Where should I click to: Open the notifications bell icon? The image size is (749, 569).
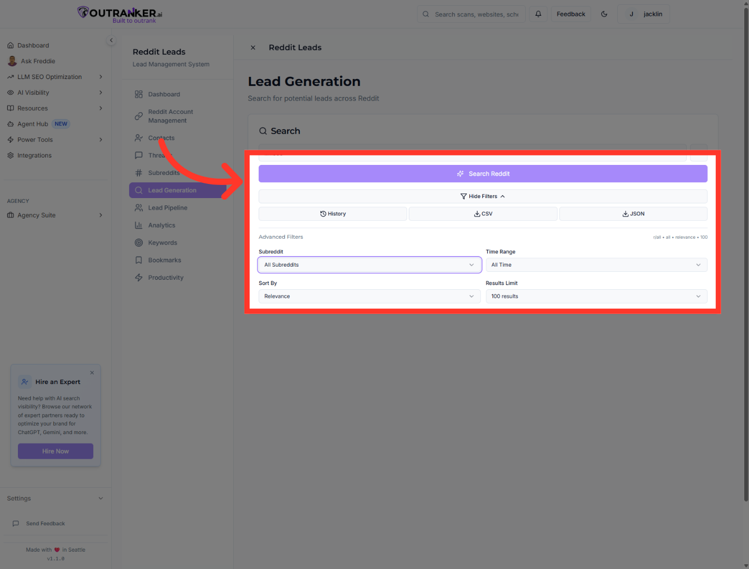coord(538,14)
